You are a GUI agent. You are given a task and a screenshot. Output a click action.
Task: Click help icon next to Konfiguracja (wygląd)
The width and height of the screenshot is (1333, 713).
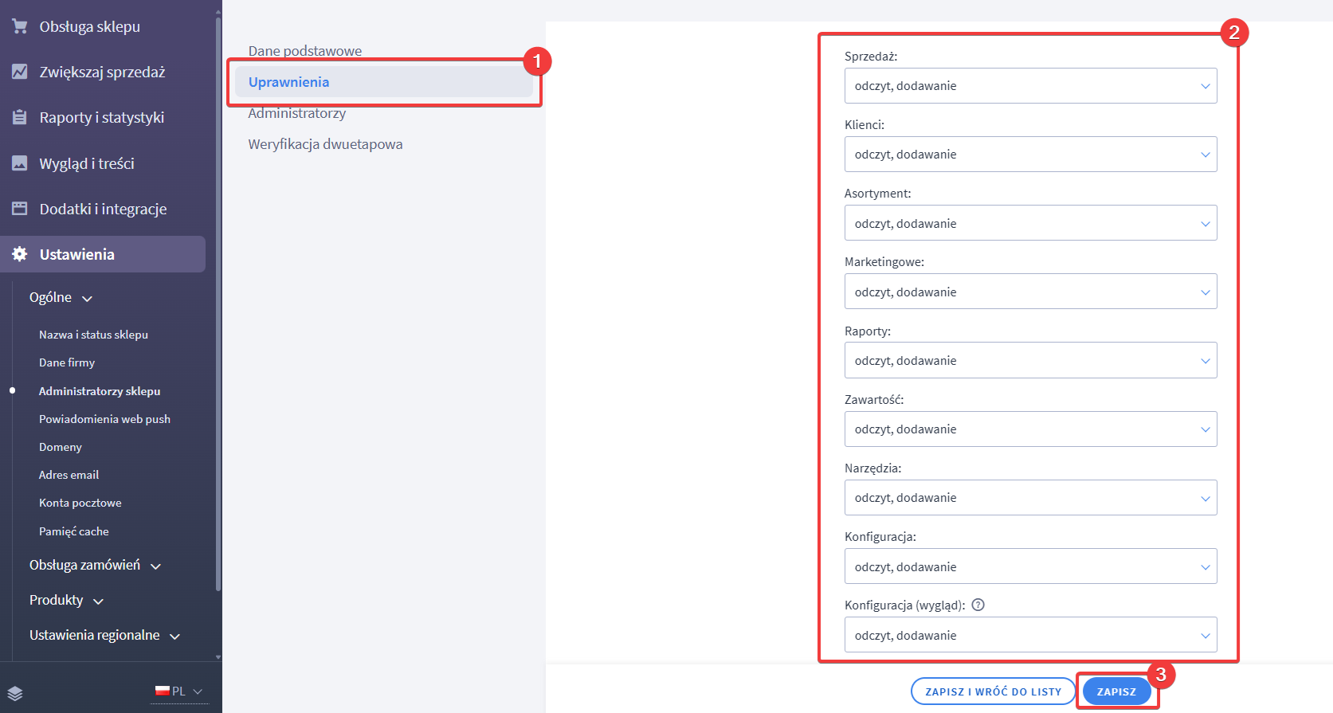tap(978, 605)
